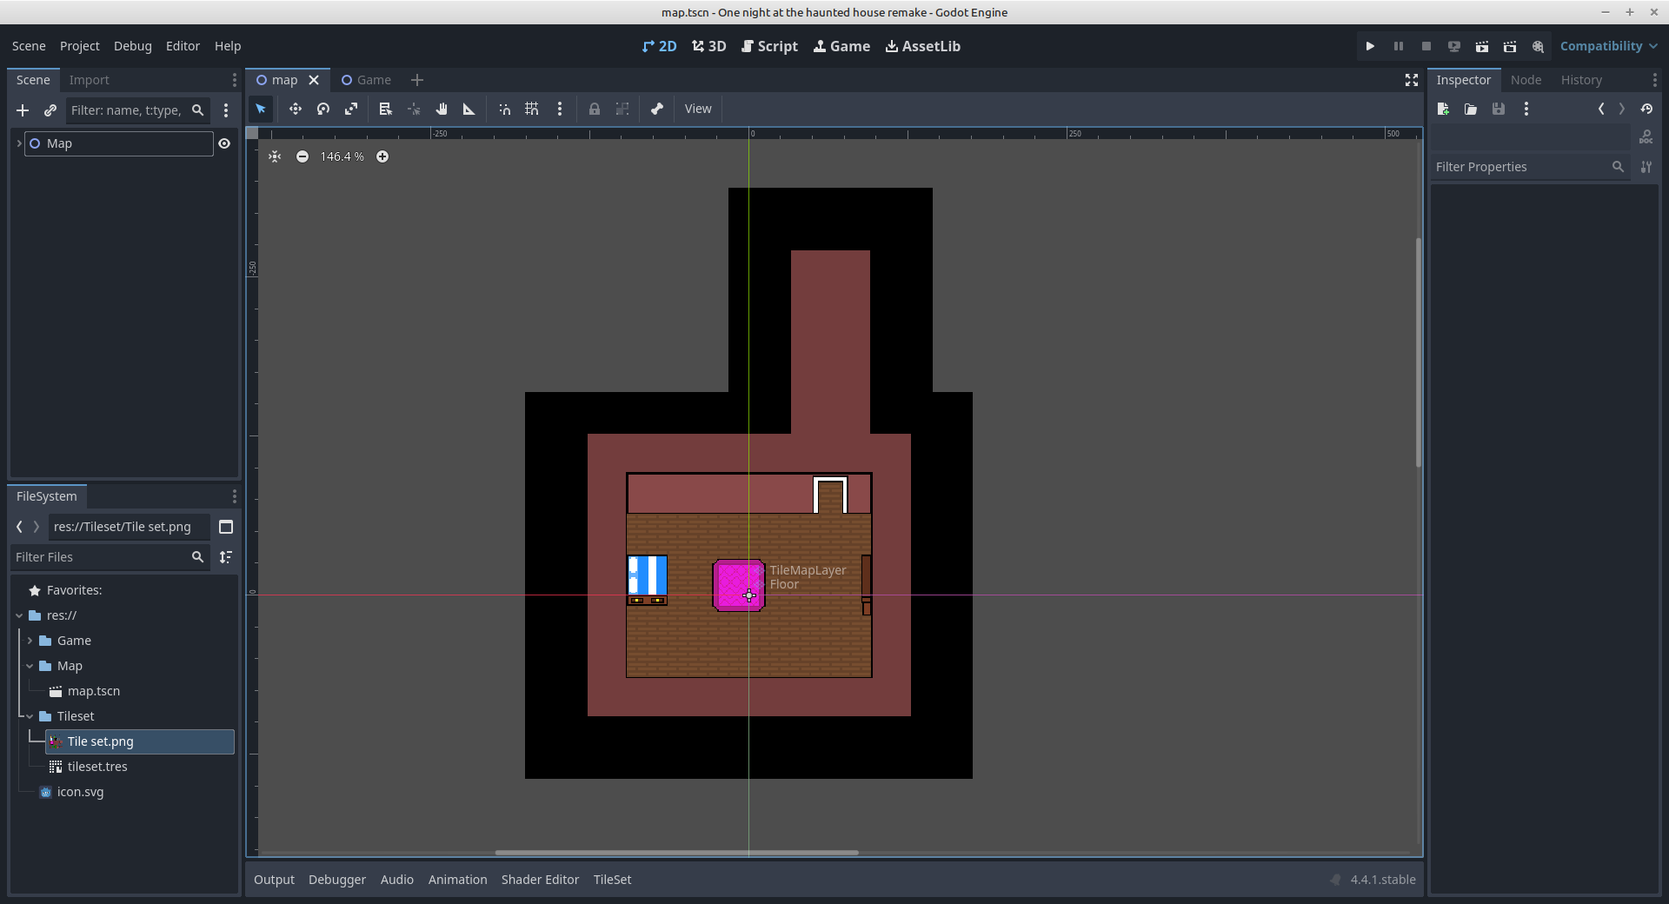Select the Move Mode tool
The width and height of the screenshot is (1669, 904).
click(296, 109)
